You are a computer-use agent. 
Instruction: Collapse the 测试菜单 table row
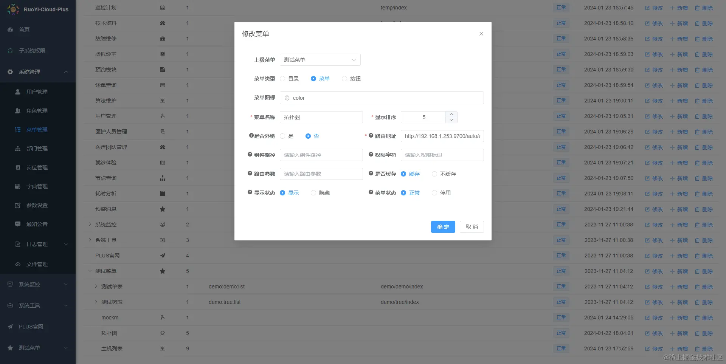[x=90, y=271]
